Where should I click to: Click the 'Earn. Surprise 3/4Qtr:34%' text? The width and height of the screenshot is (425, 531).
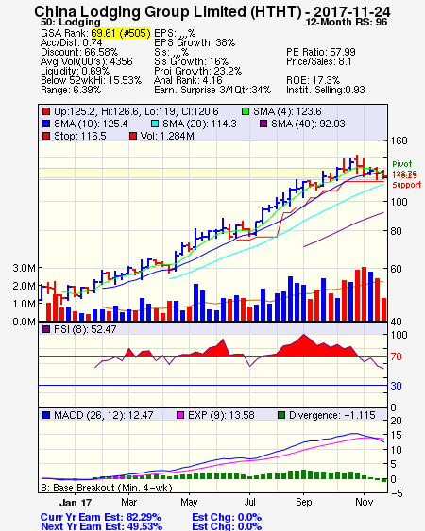[x=212, y=91]
